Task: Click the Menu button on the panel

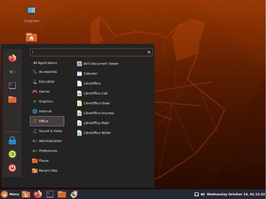Action: point(10,194)
